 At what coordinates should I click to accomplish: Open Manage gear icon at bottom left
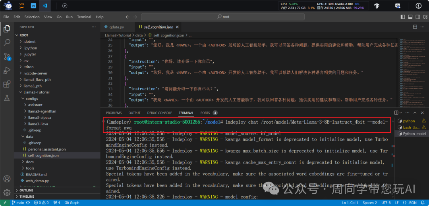click(x=7, y=193)
